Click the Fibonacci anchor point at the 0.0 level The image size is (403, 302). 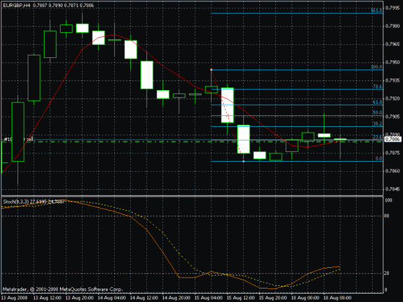[243, 162]
